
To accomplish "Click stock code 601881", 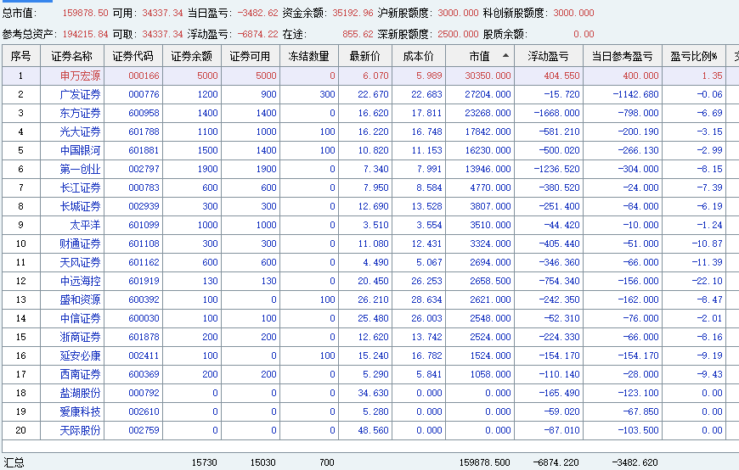I will pos(144,150).
